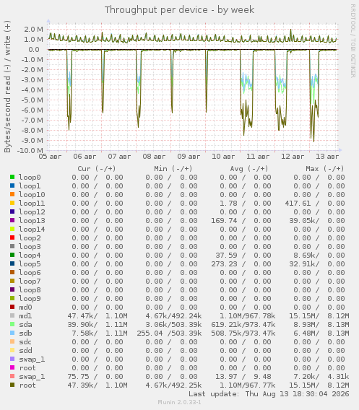This screenshot has width=359, height=410.
Task: Click the '-10.0 M' y-axis label
Action: coord(30,150)
